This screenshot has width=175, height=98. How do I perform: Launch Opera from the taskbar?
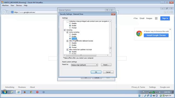click(37, 92)
